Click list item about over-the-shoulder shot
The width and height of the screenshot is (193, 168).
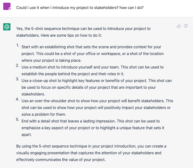pos(97,108)
